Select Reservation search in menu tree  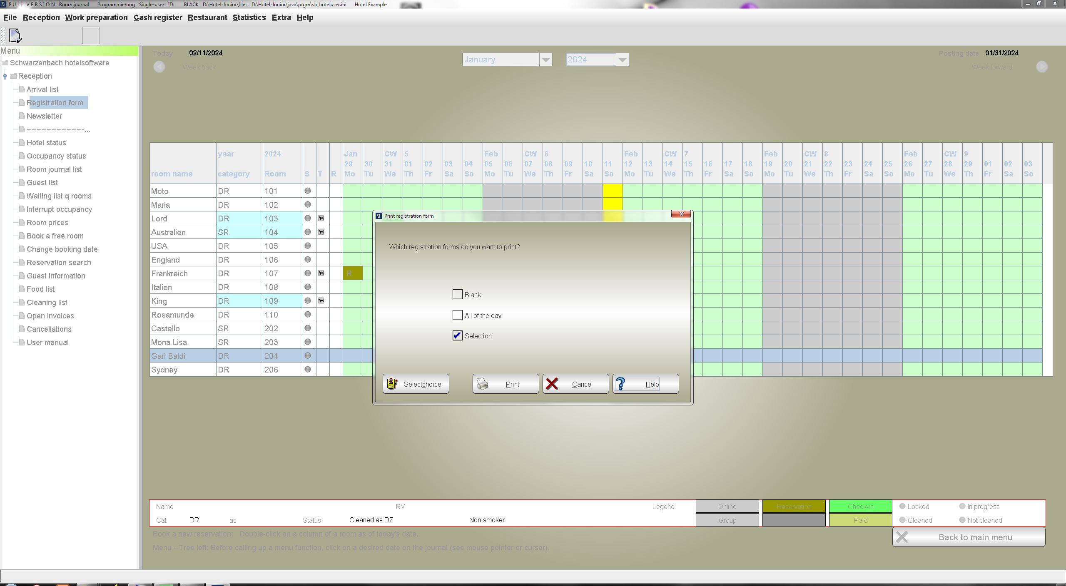coord(59,262)
